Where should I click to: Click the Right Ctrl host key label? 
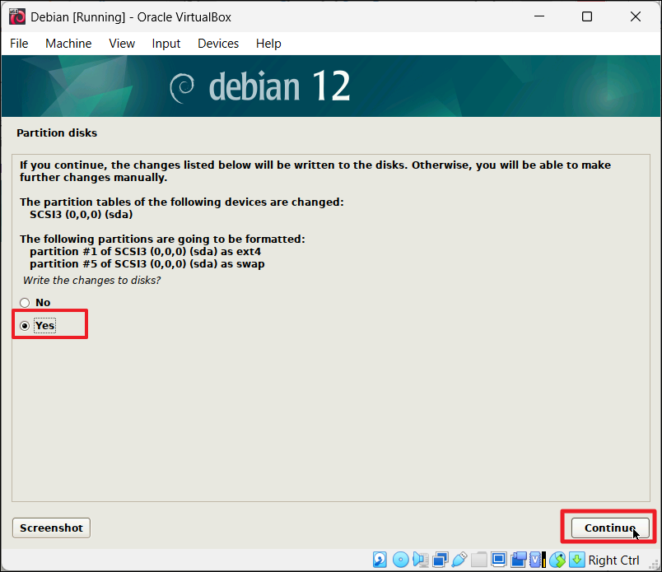tap(614, 560)
